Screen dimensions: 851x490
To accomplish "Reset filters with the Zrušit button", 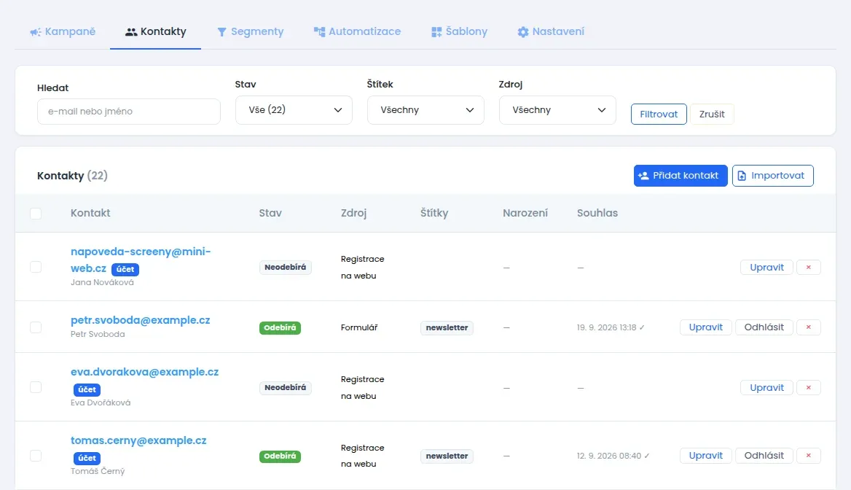I will coord(712,114).
